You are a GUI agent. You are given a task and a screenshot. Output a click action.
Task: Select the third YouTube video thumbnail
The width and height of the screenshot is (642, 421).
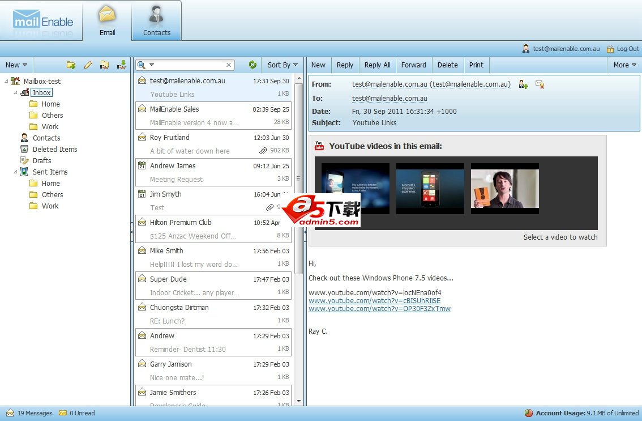pyautogui.click(x=504, y=189)
